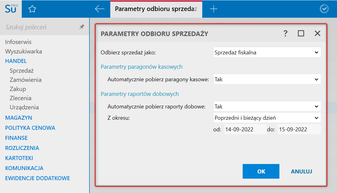The width and height of the screenshot is (337, 193).
Task: Expand the Z okresu period dropdown
Action: (267, 118)
